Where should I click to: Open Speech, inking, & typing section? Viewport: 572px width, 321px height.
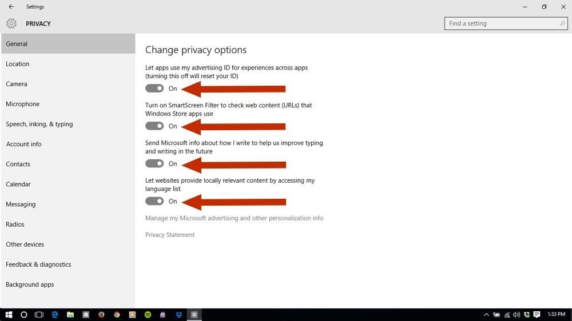coord(68,124)
